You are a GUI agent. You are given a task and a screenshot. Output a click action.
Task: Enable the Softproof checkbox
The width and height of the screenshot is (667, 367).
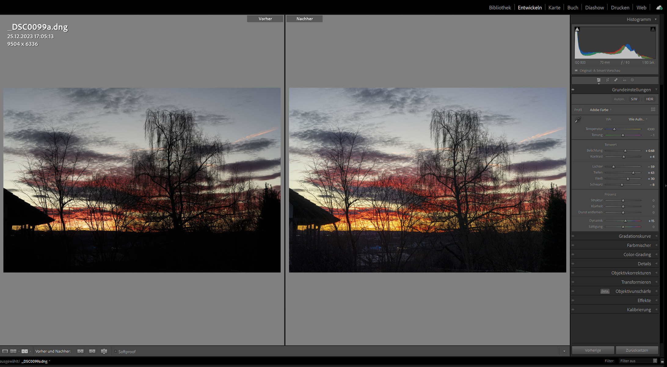[115, 351]
